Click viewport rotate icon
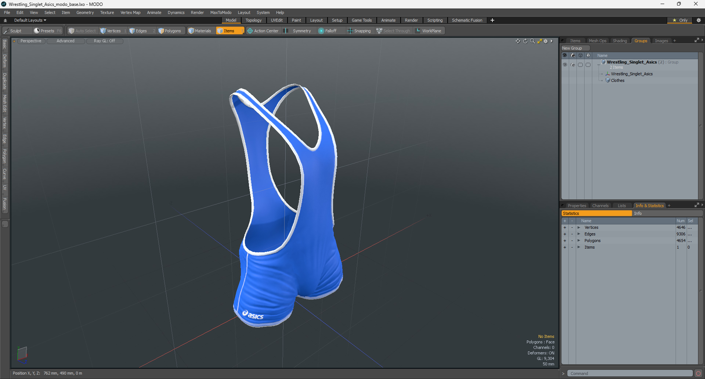Viewport: 705px width, 379px height. [x=525, y=41]
